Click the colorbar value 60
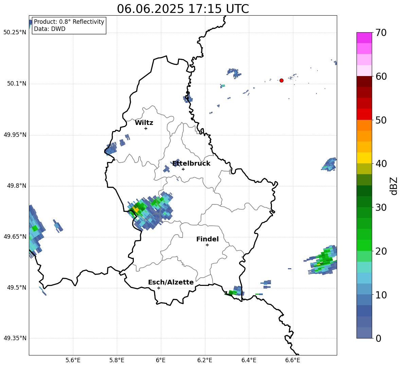Image resolution: width=402 pixels, height=367 pixels. coord(381,76)
